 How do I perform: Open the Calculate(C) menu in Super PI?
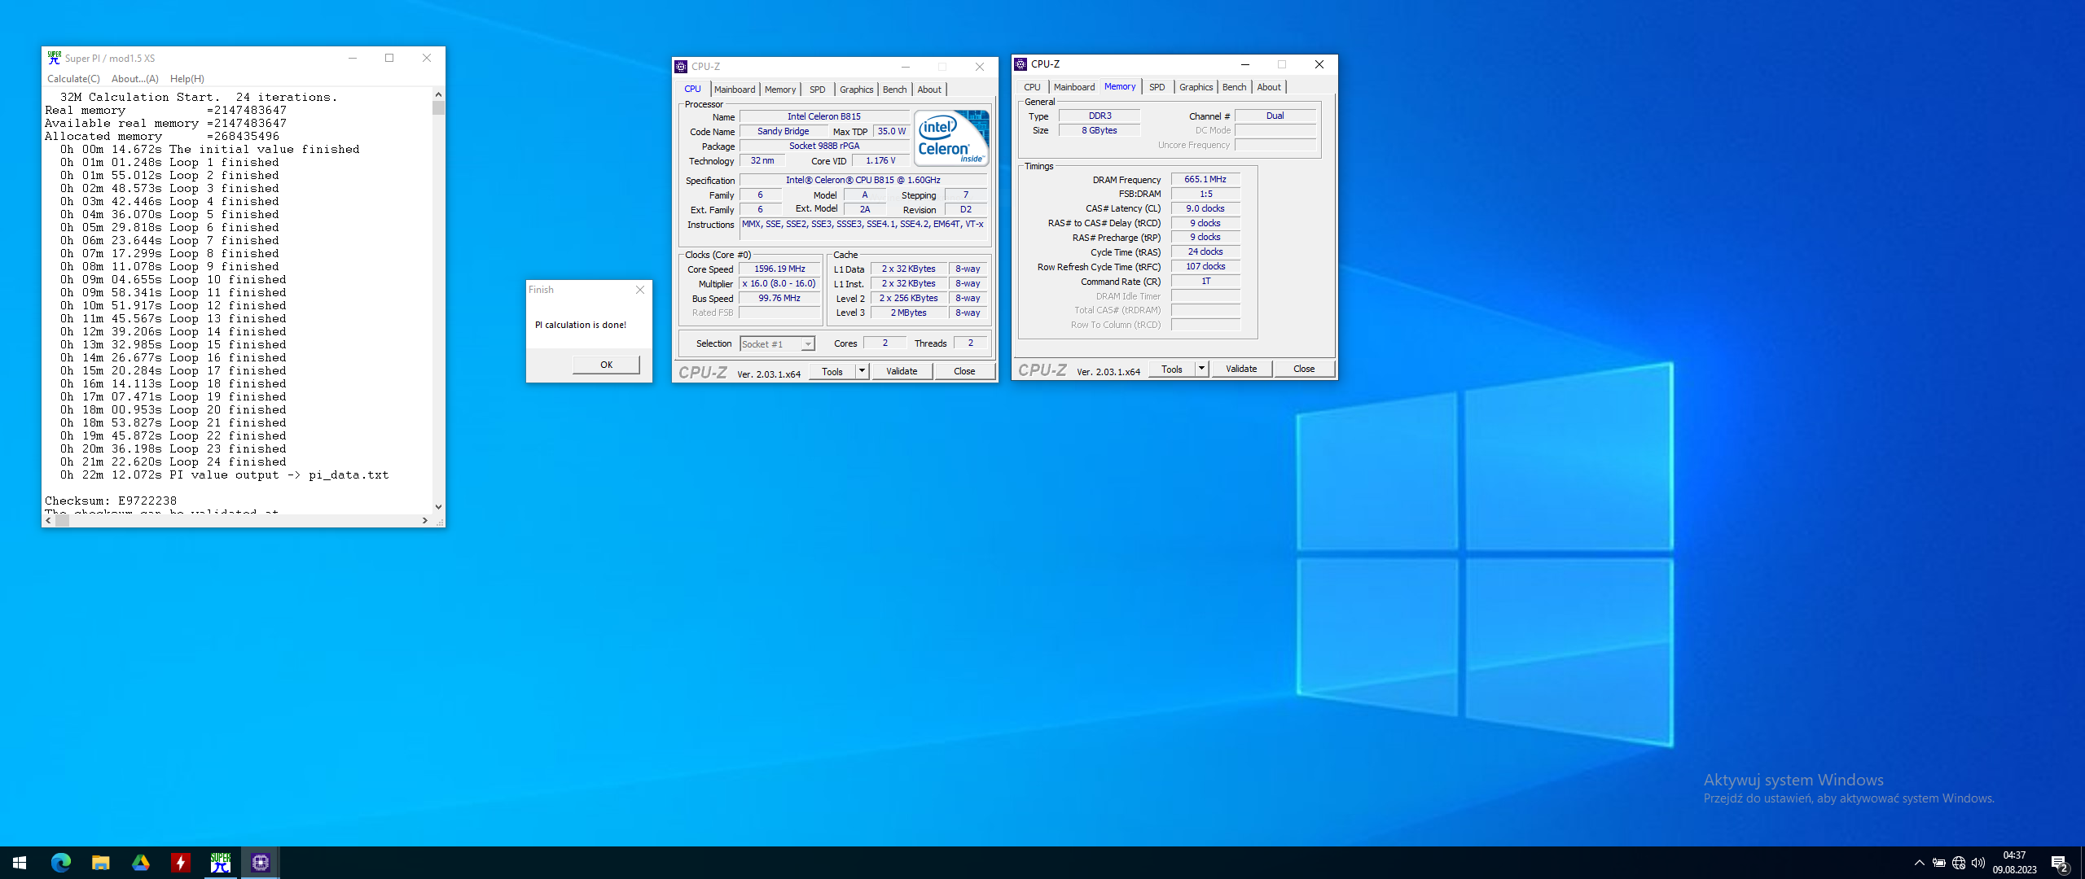(x=73, y=79)
